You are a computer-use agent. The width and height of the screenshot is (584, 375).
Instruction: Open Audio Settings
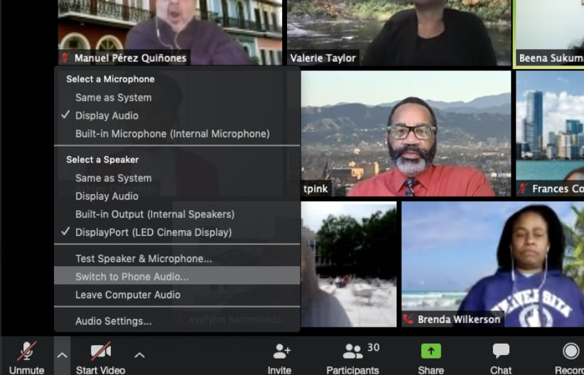coord(177,321)
